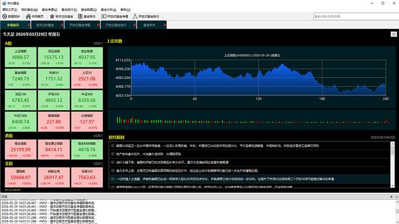
Task: Close the 开放式基金排行 tab
Action: [x=134, y=25]
